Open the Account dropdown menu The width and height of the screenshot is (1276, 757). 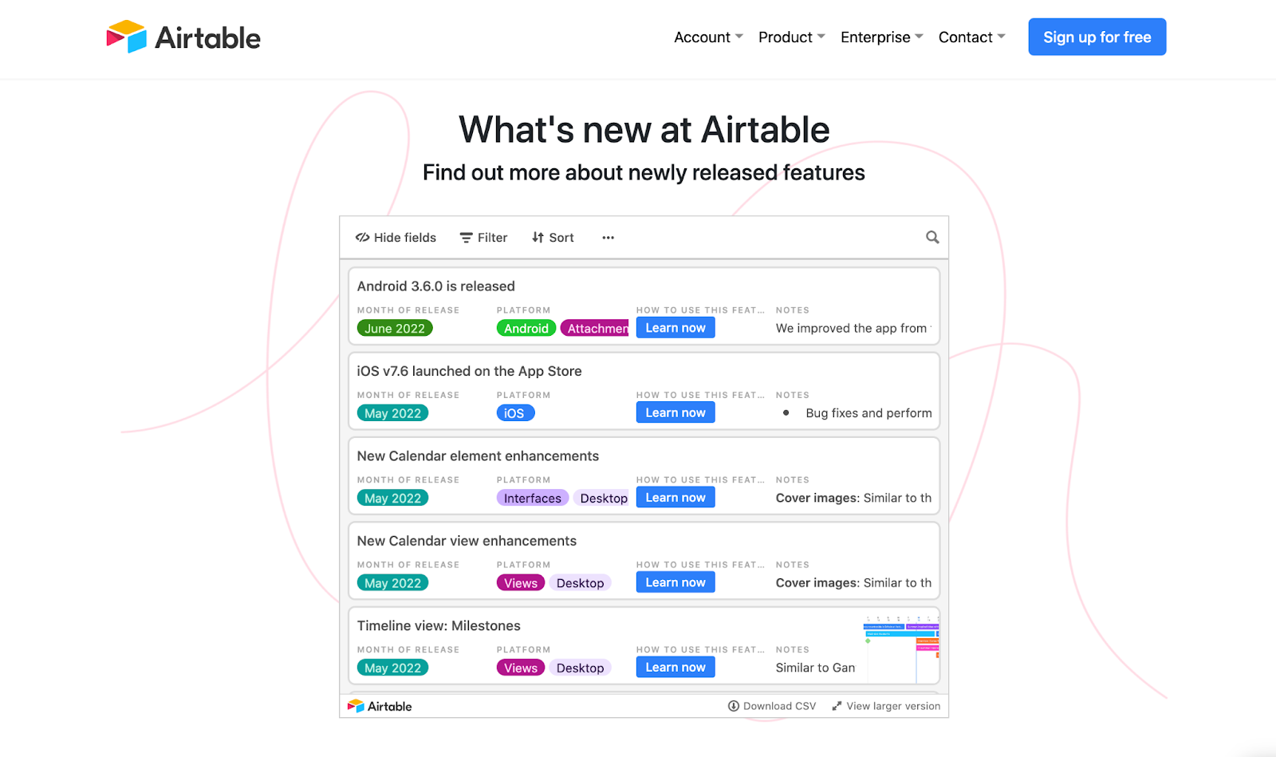coord(708,37)
